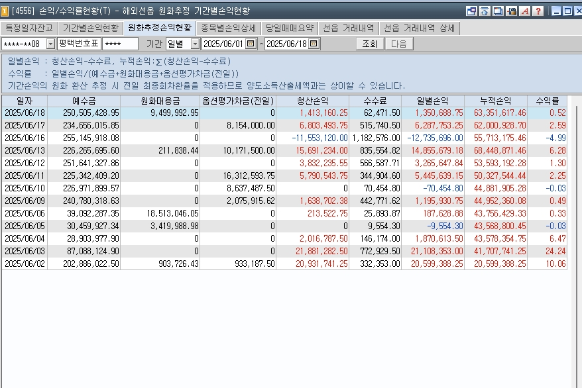This screenshot has width=582, height=388.
Task: Click the 일자 column header
Action: (25, 101)
